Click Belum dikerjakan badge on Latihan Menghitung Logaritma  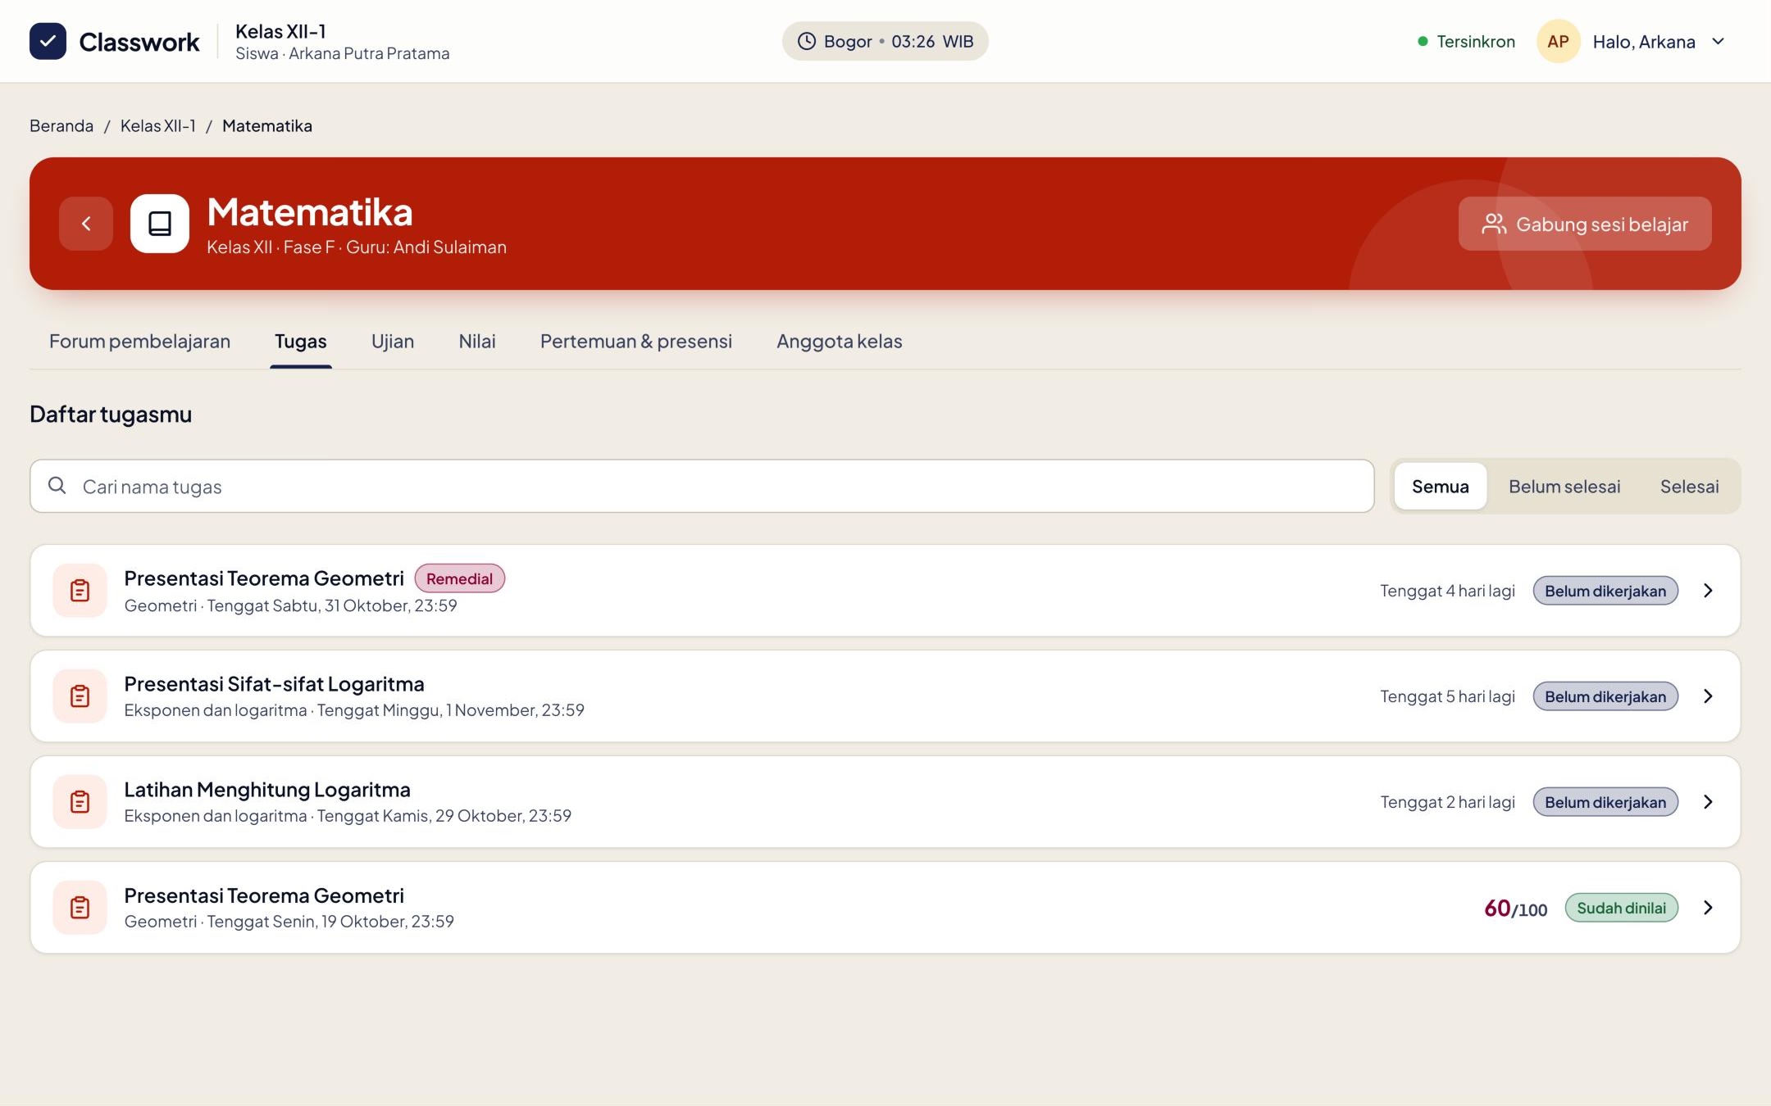click(1605, 802)
